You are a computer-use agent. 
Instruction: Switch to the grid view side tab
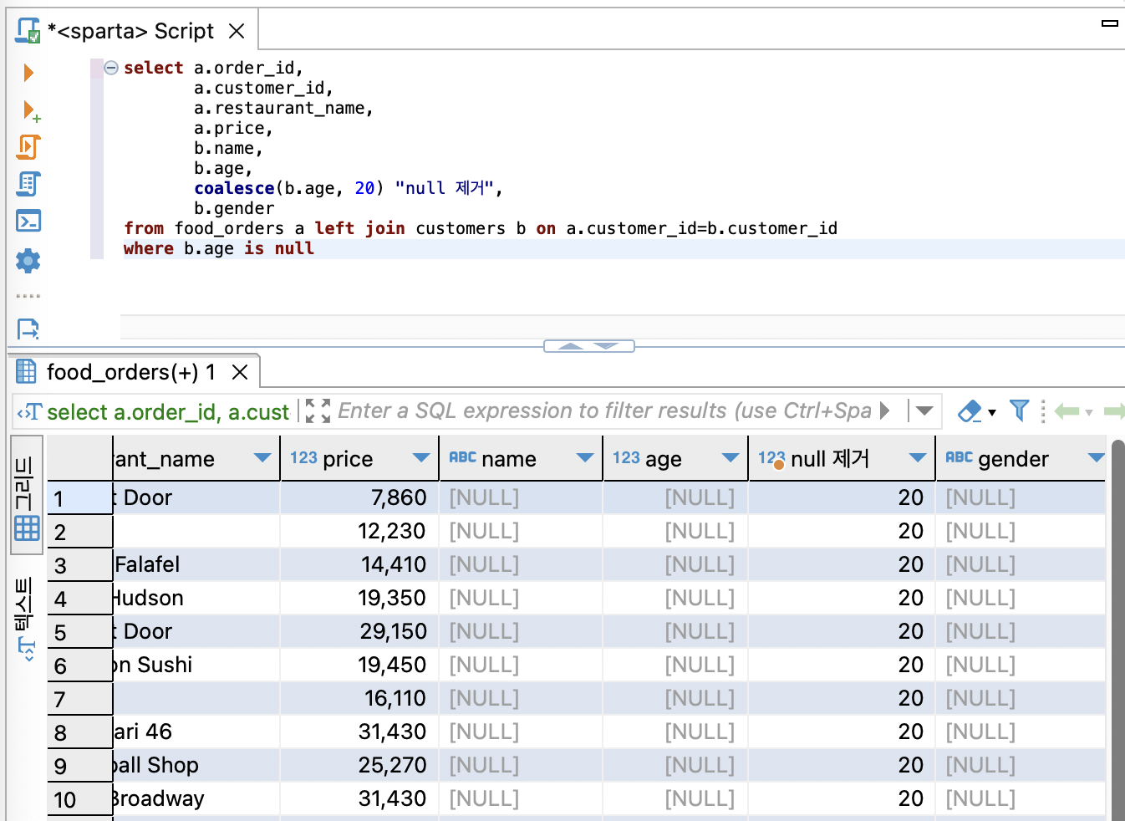point(27,497)
